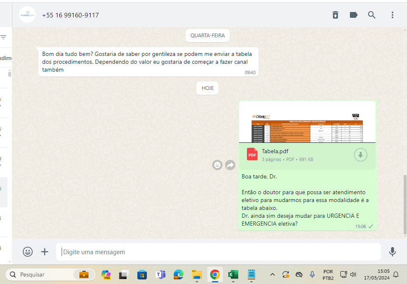
Task: Open the label tag icon in header
Action: click(x=354, y=15)
